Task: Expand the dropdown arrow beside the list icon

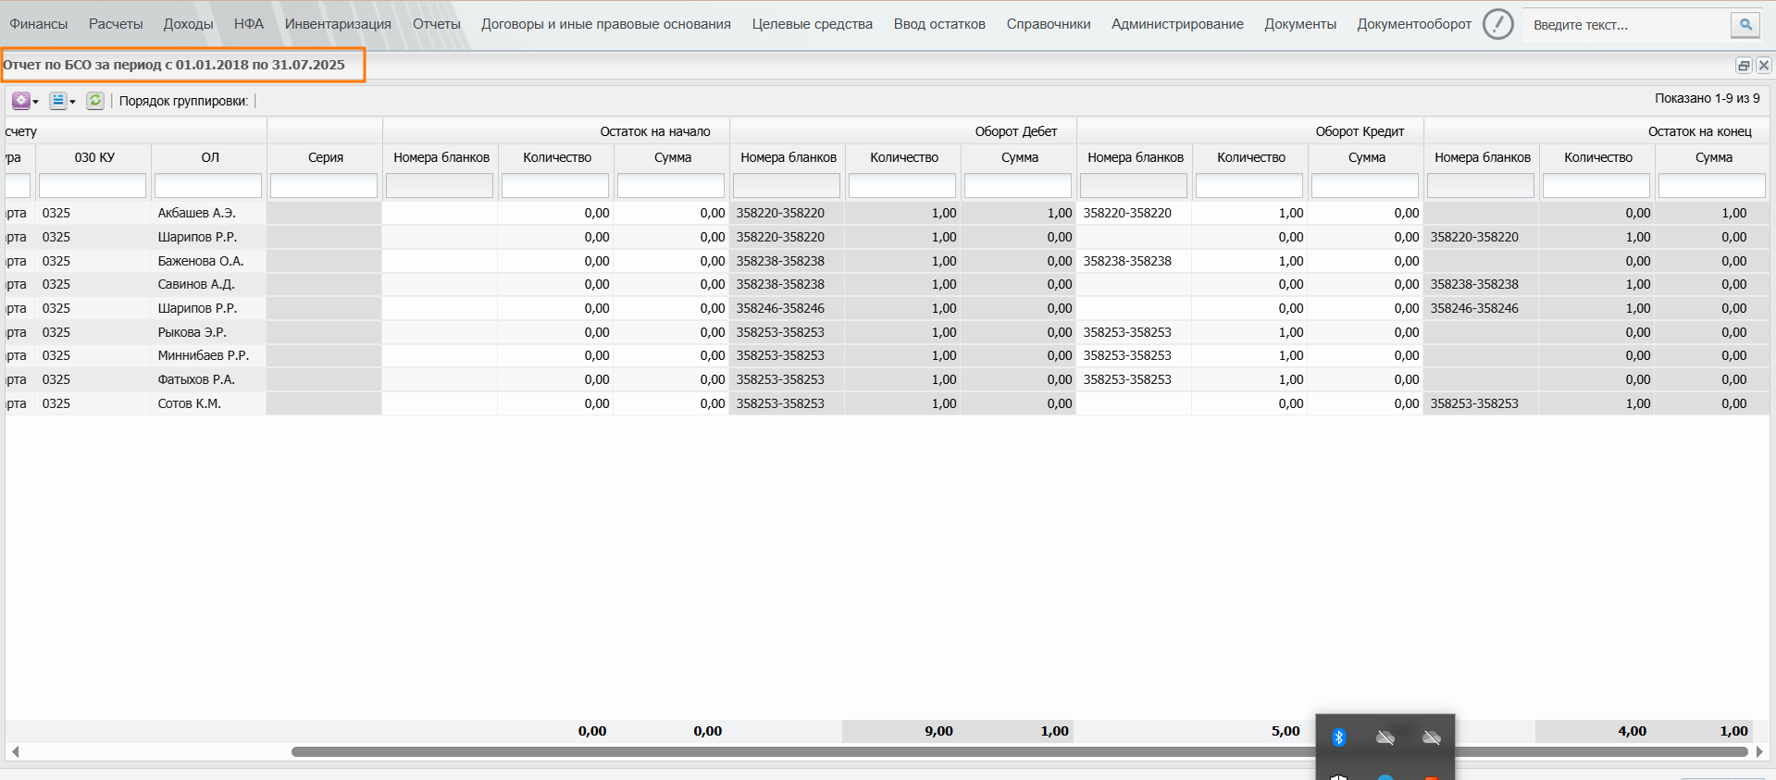Action: pos(73,102)
